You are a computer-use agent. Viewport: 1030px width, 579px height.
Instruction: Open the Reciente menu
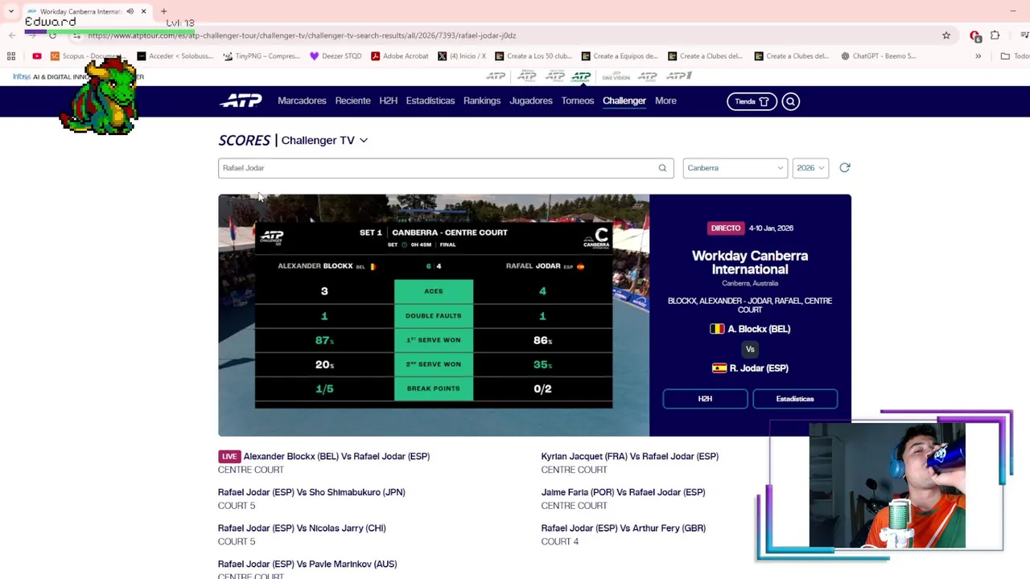pyautogui.click(x=352, y=101)
